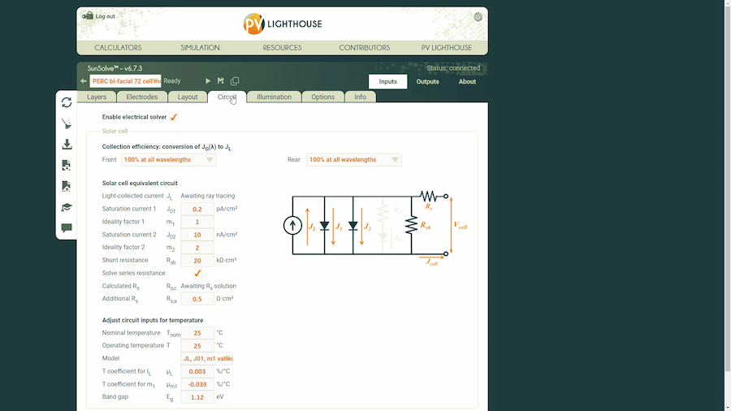Click the download icon in left sidebar
The width and height of the screenshot is (731, 411).
pos(67,145)
